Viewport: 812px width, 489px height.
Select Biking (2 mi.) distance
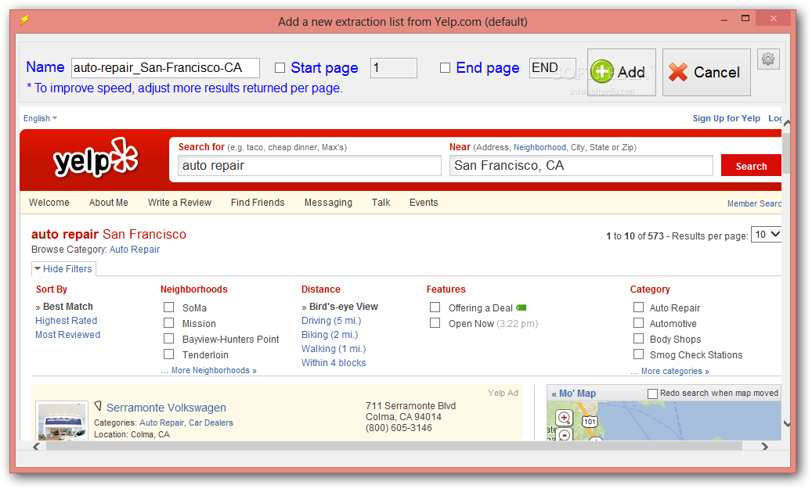coord(330,335)
